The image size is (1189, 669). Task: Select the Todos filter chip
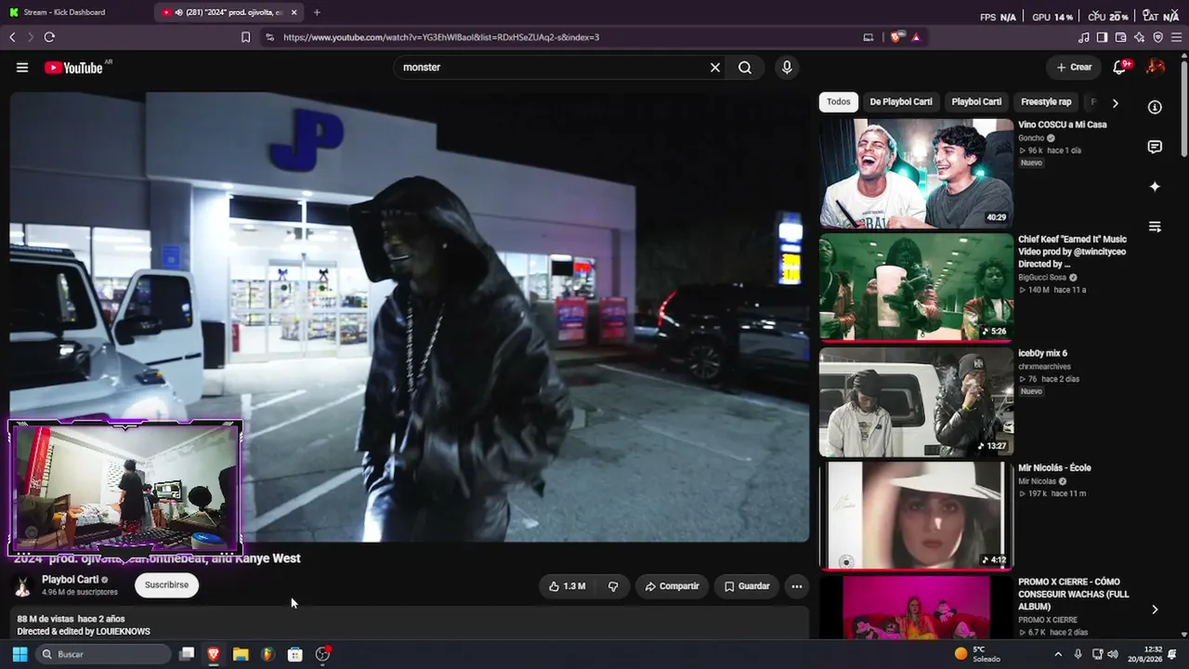coord(839,102)
